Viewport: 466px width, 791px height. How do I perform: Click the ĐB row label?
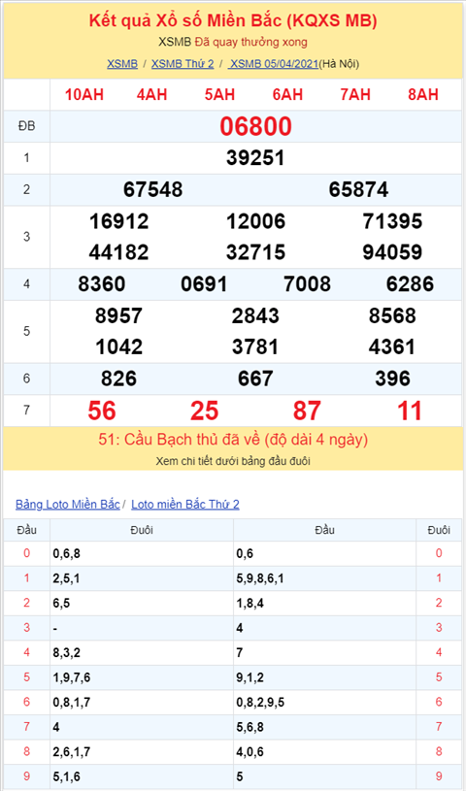(27, 126)
